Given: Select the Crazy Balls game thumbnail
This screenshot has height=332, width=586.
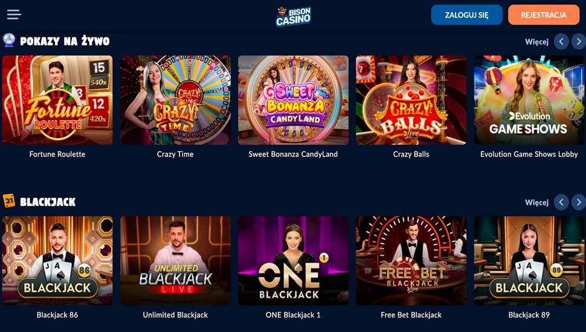Looking at the screenshot, I should click(x=411, y=100).
